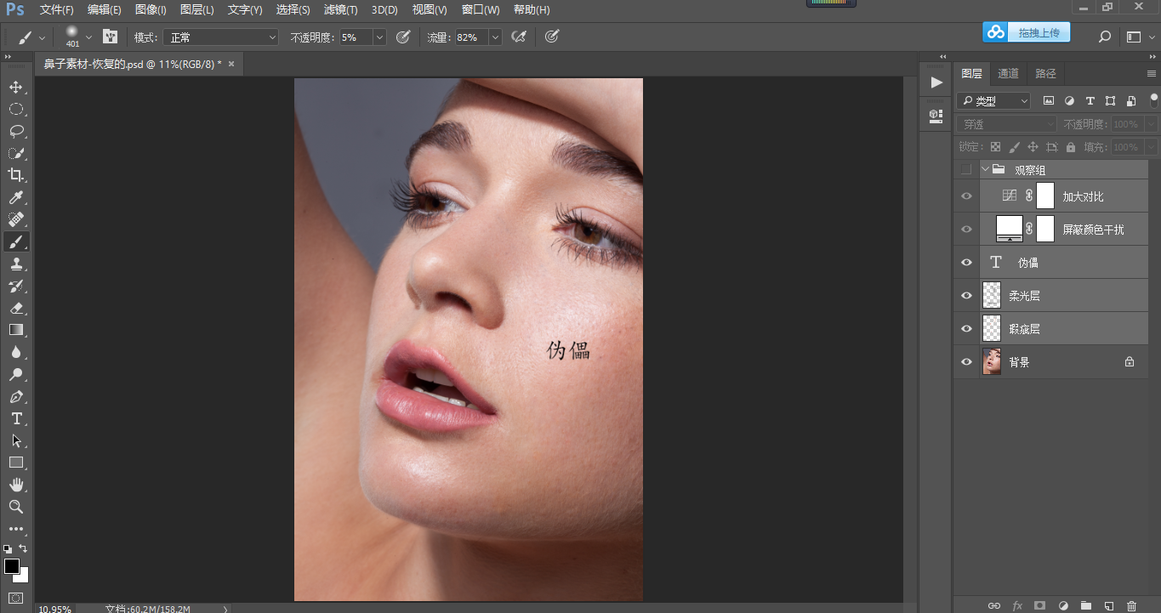
Task: Select the History Brush tool
Action: point(16,286)
